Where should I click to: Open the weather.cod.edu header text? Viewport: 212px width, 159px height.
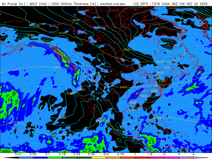pos(113,4)
